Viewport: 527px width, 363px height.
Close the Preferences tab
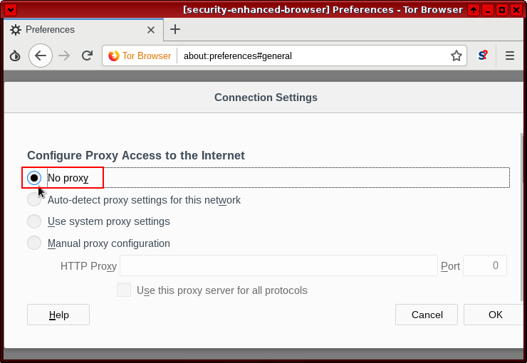tap(151, 30)
